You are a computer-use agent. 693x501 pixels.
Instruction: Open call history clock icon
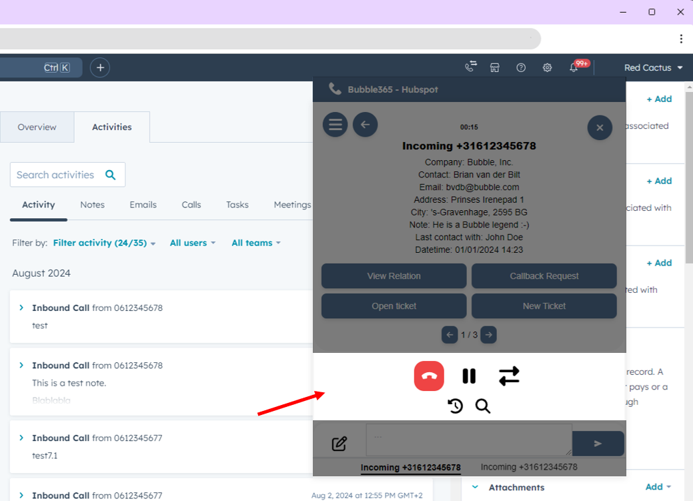[x=456, y=406]
